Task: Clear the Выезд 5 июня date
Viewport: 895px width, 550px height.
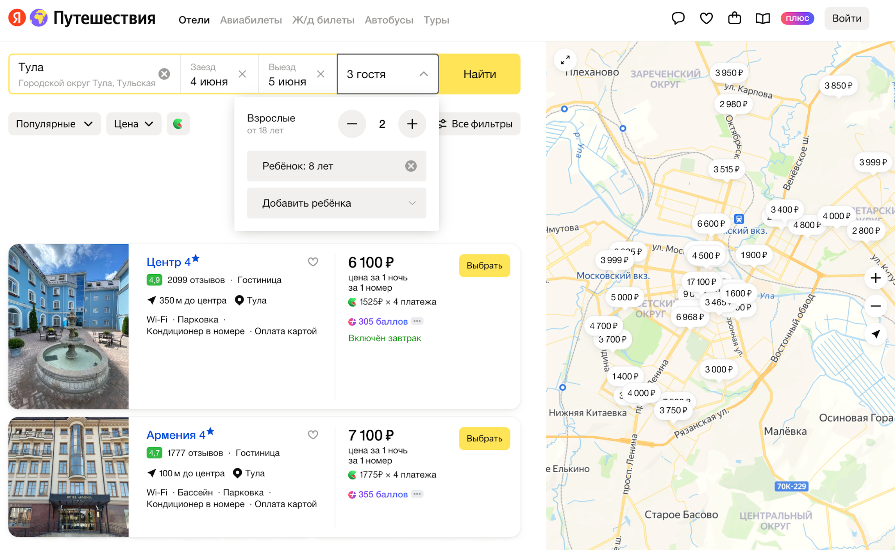Action: (321, 74)
